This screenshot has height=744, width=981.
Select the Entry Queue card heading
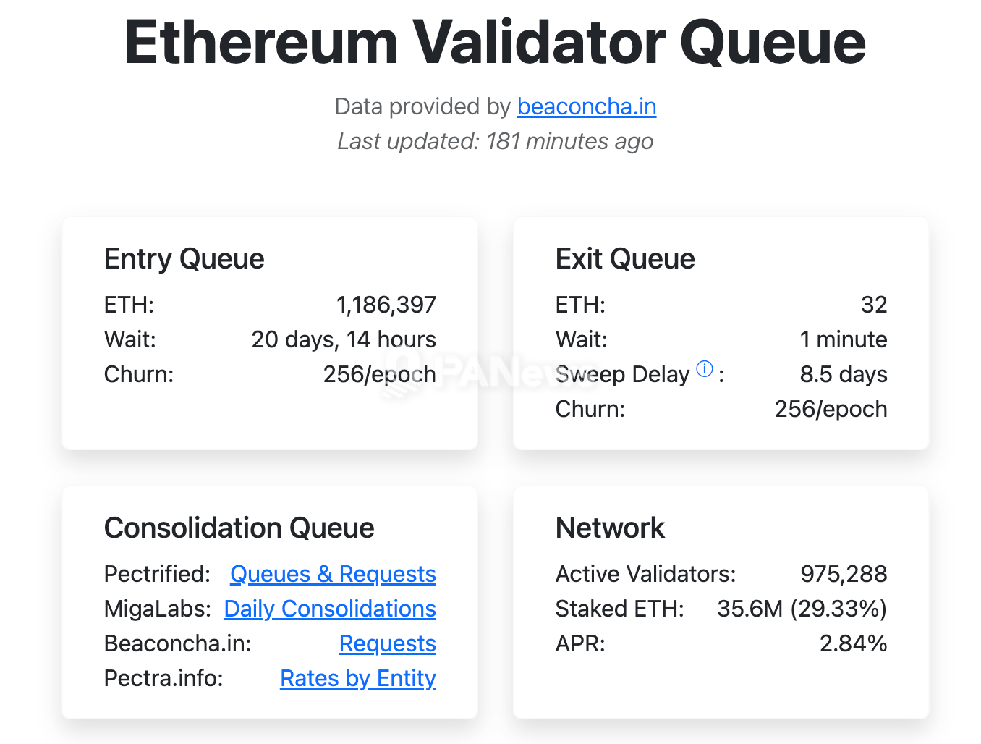point(184,258)
